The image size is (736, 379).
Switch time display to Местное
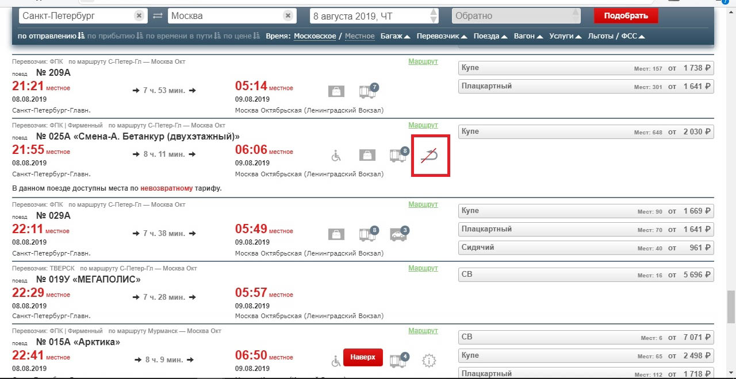tap(359, 36)
